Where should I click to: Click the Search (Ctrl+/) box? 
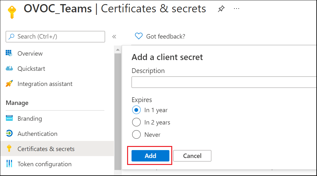tap(56, 37)
